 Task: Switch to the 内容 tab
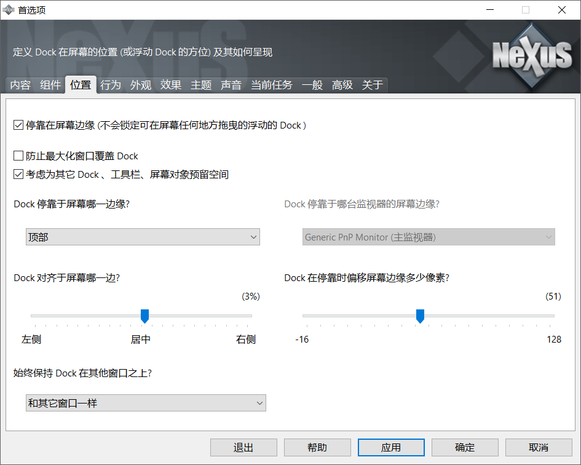click(20, 85)
